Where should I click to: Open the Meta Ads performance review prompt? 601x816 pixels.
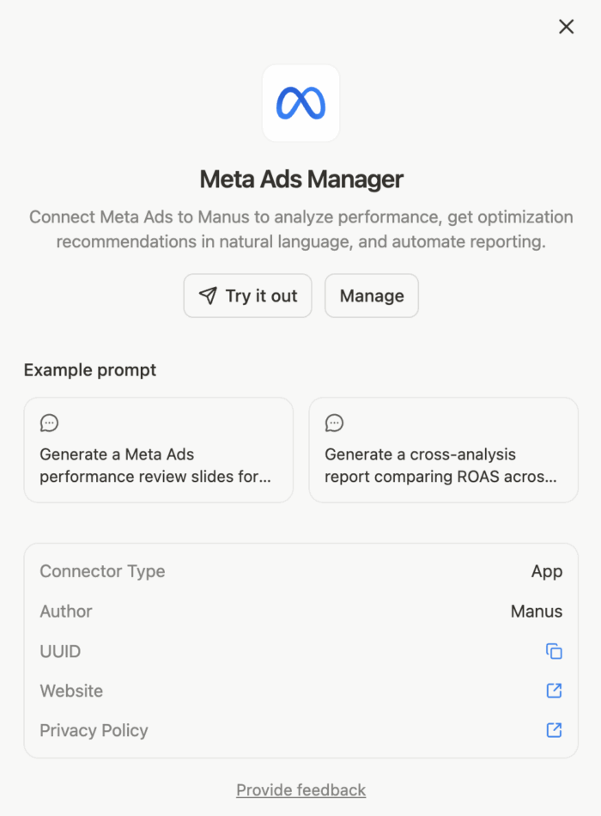pyautogui.click(x=158, y=449)
